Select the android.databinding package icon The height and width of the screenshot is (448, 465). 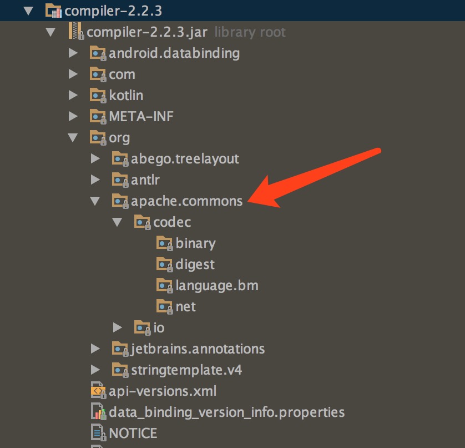click(98, 53)
